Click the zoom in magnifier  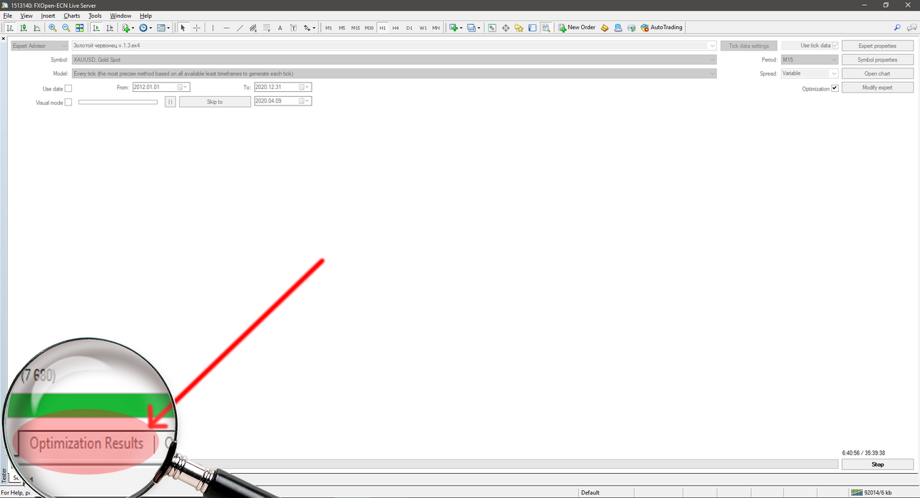click(53, 28)
